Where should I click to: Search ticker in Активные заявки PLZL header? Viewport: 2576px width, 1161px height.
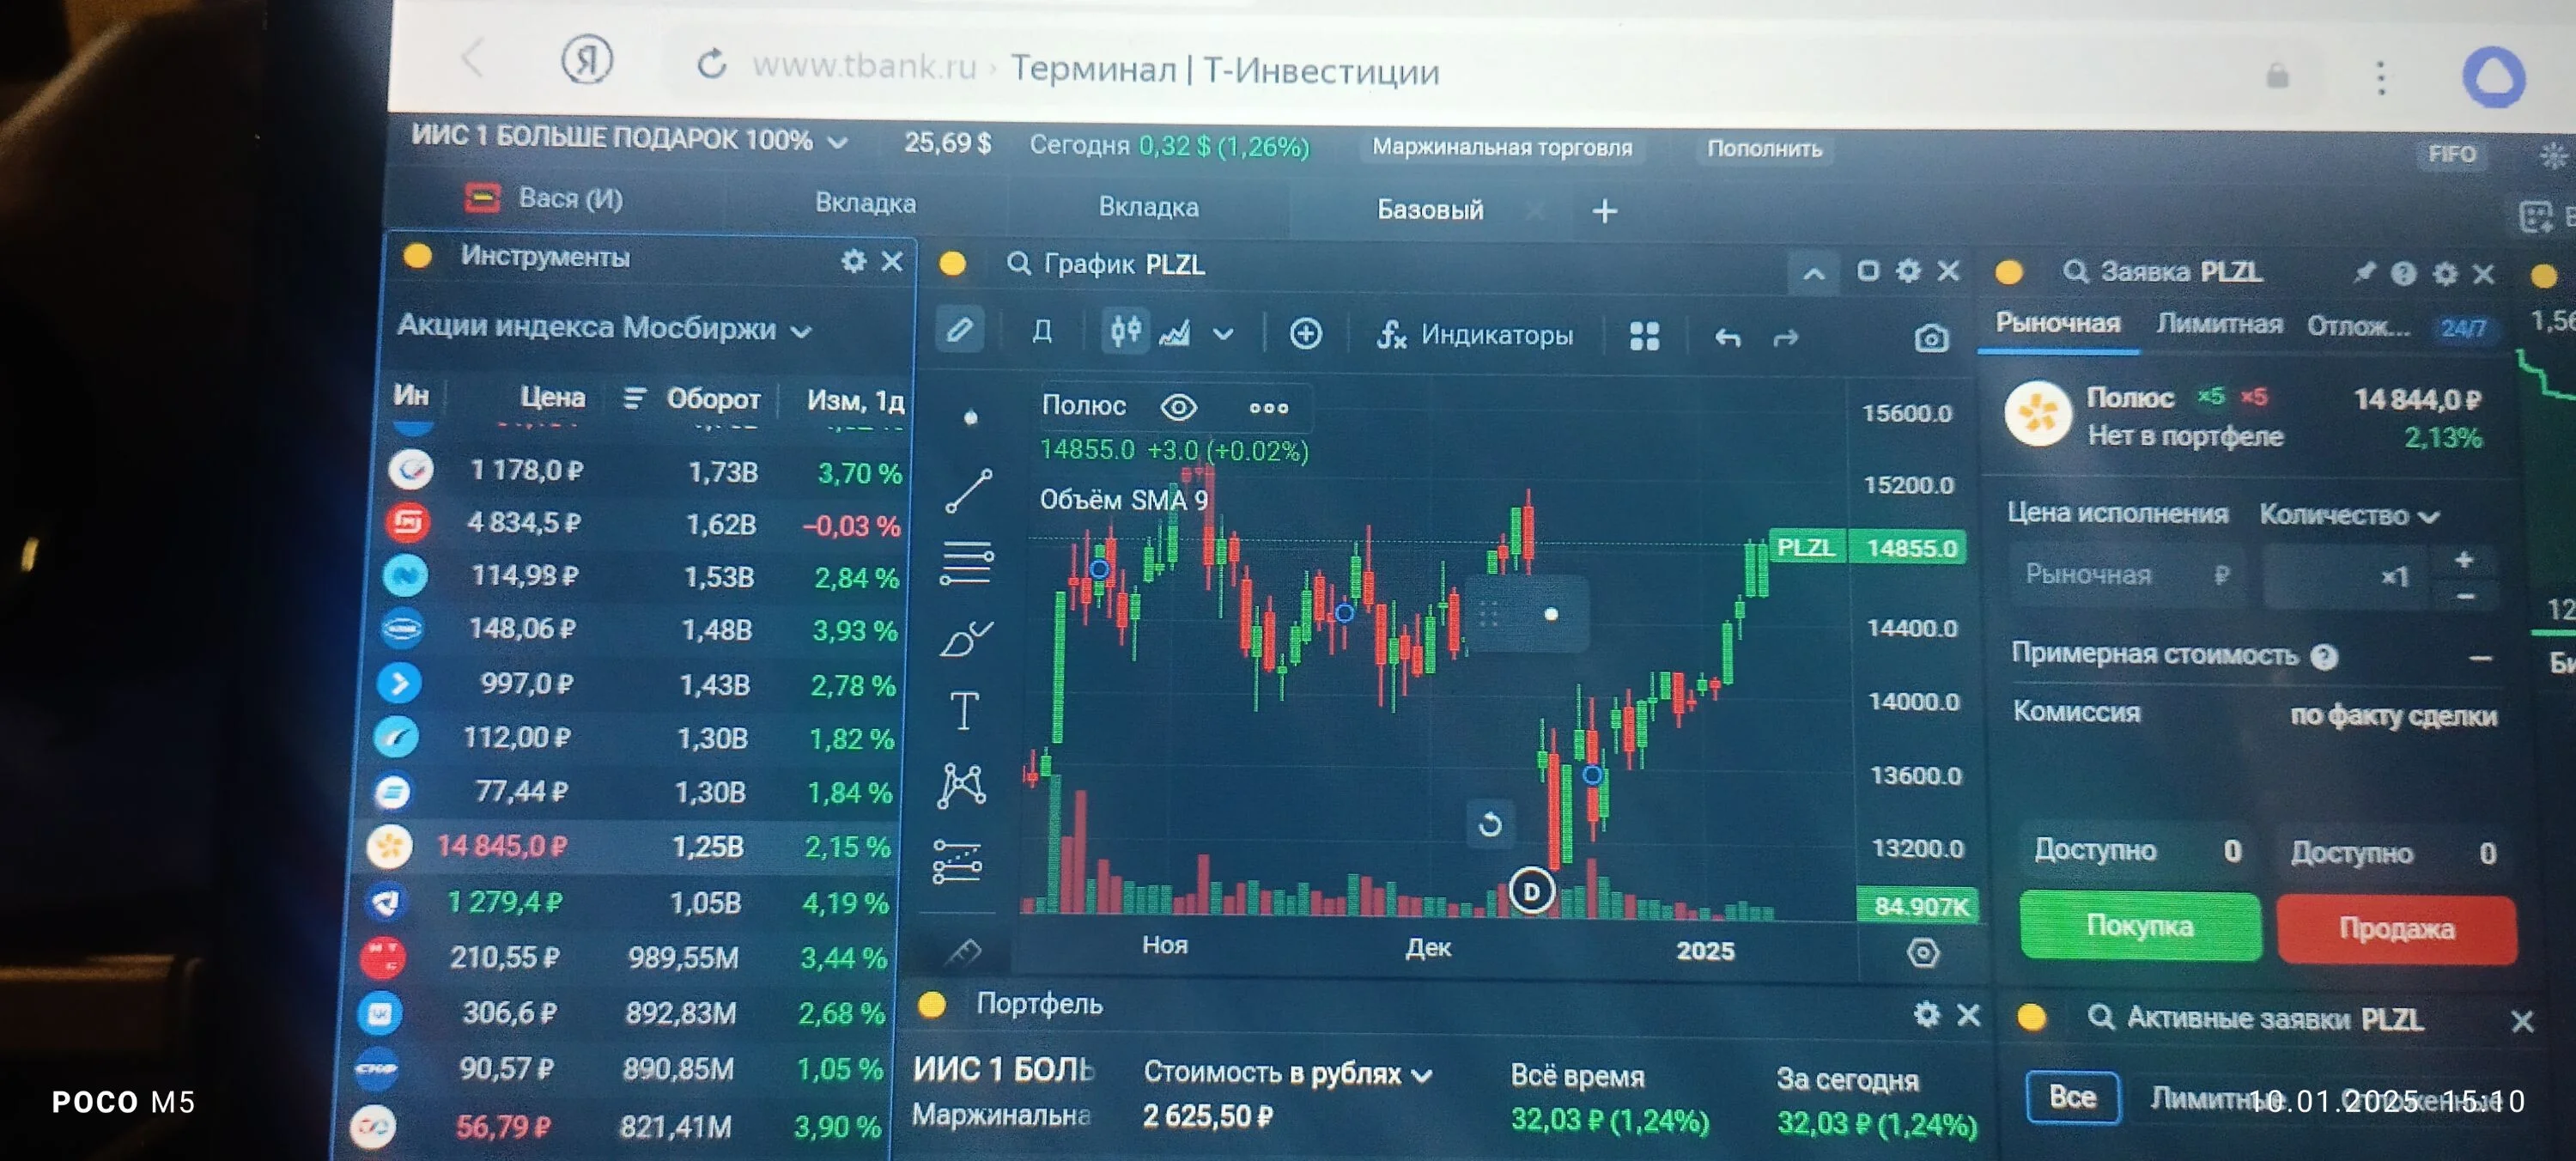point(2100,1017)
